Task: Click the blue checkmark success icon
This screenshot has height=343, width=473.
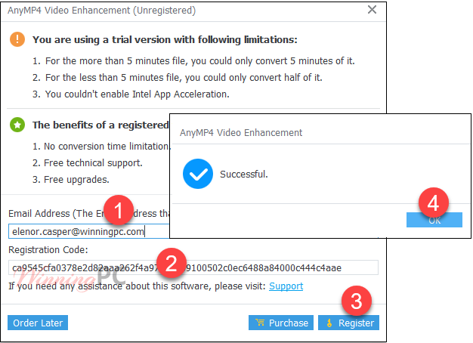Action: [197, 174]
